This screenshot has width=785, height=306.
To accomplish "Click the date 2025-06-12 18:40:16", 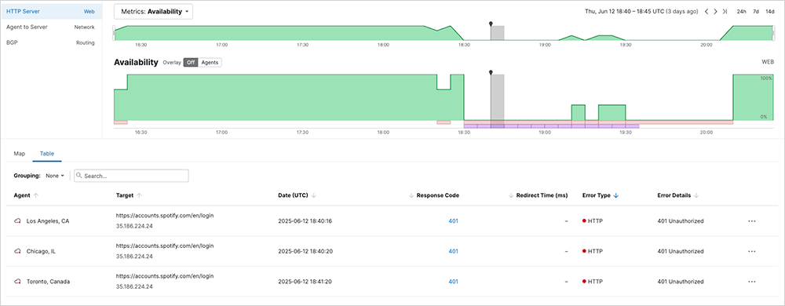I will [x=305, y=221].
